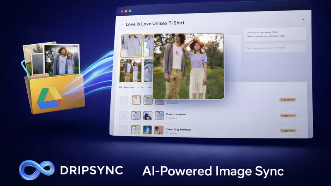The image size is (331, 186).
Task: Click the green maximize window button
Action: point(130,11)
